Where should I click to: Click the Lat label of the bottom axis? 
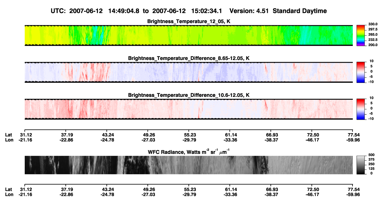tap(9, 189)
